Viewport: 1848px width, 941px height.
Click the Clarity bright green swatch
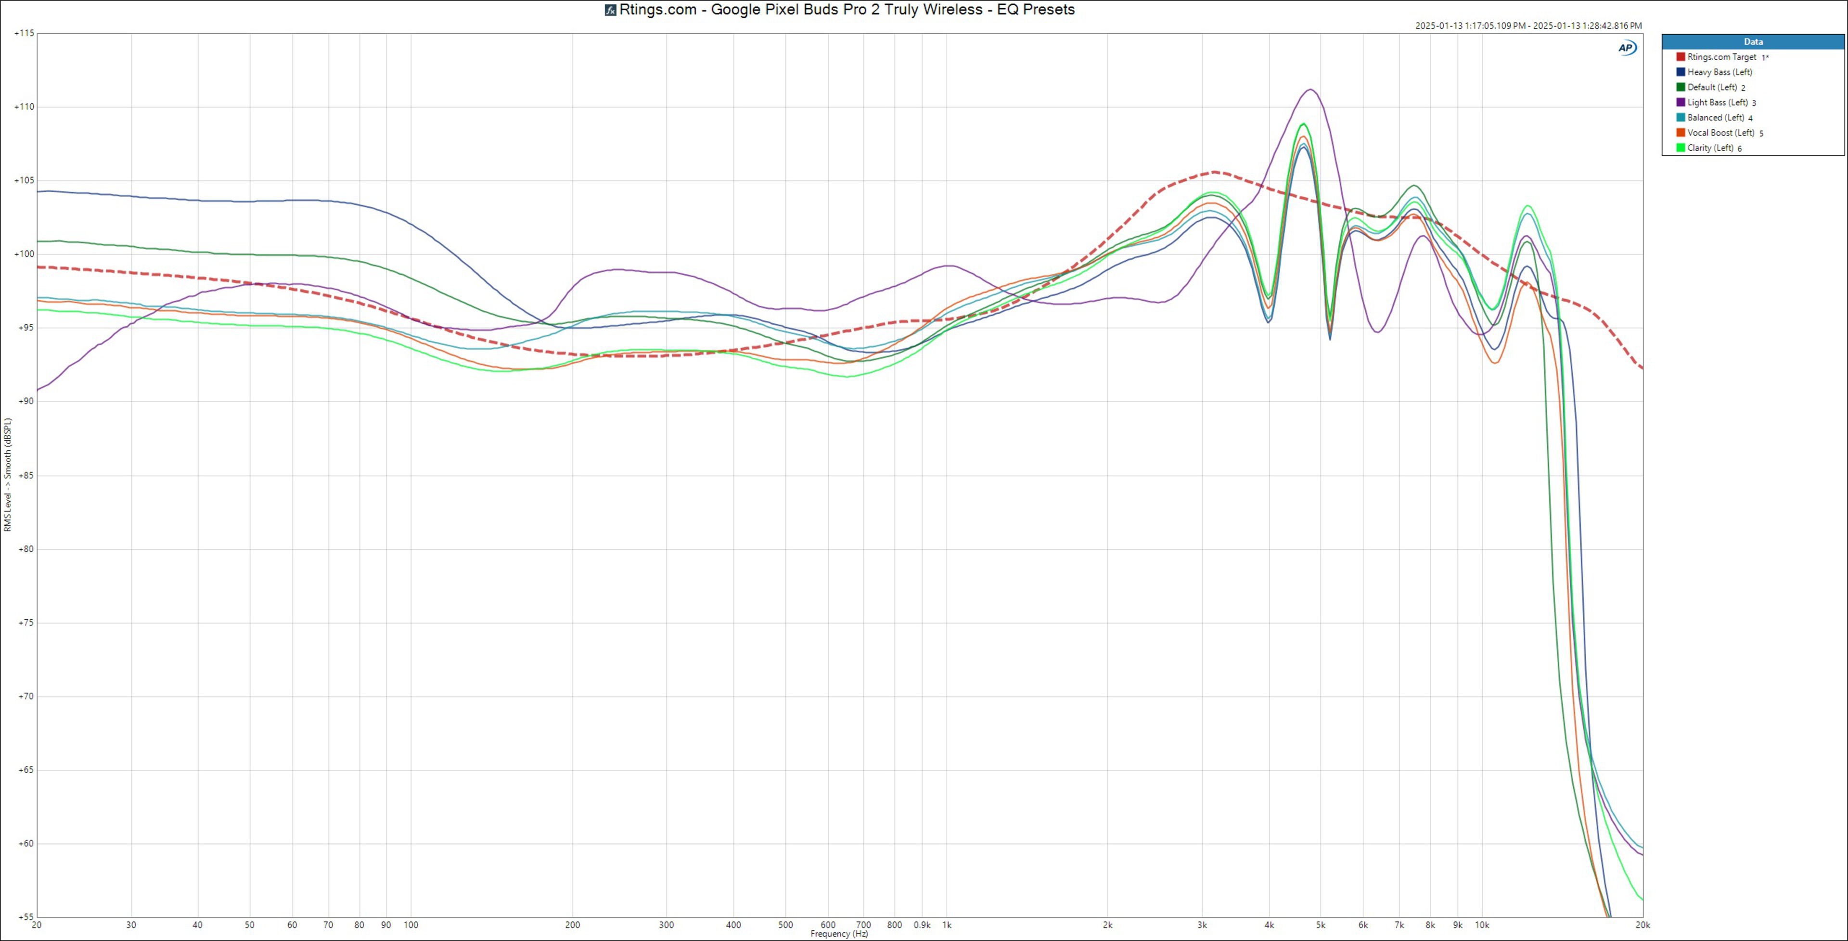[x=1680, y=148]
